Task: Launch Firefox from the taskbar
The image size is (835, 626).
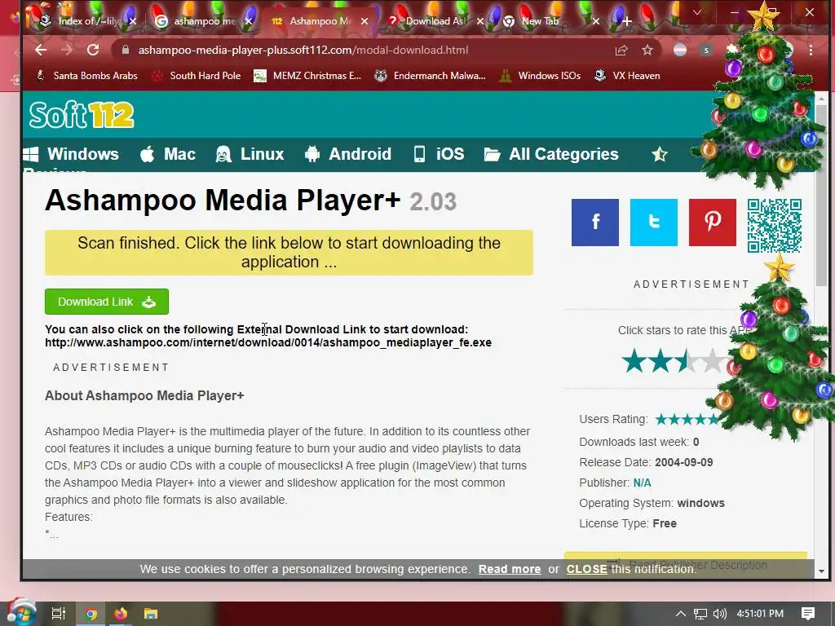Action: 121,614
